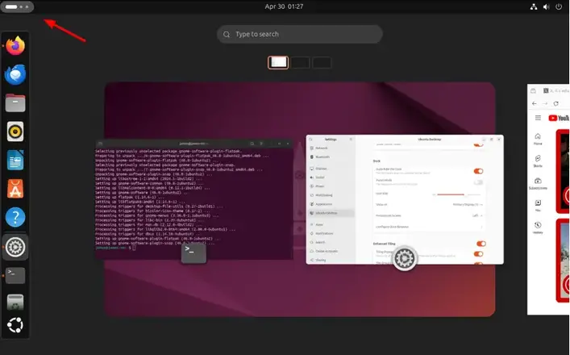Click the YouTube logo

pos(559,118)
